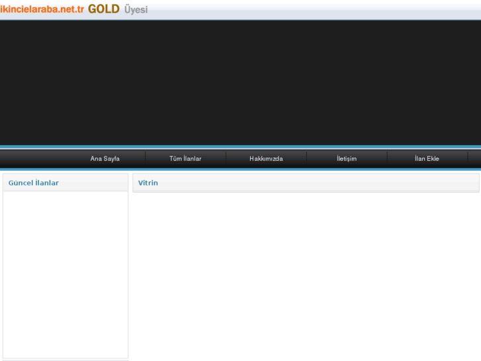Click the Üyesi text beside GOLD

click(136, 10)
